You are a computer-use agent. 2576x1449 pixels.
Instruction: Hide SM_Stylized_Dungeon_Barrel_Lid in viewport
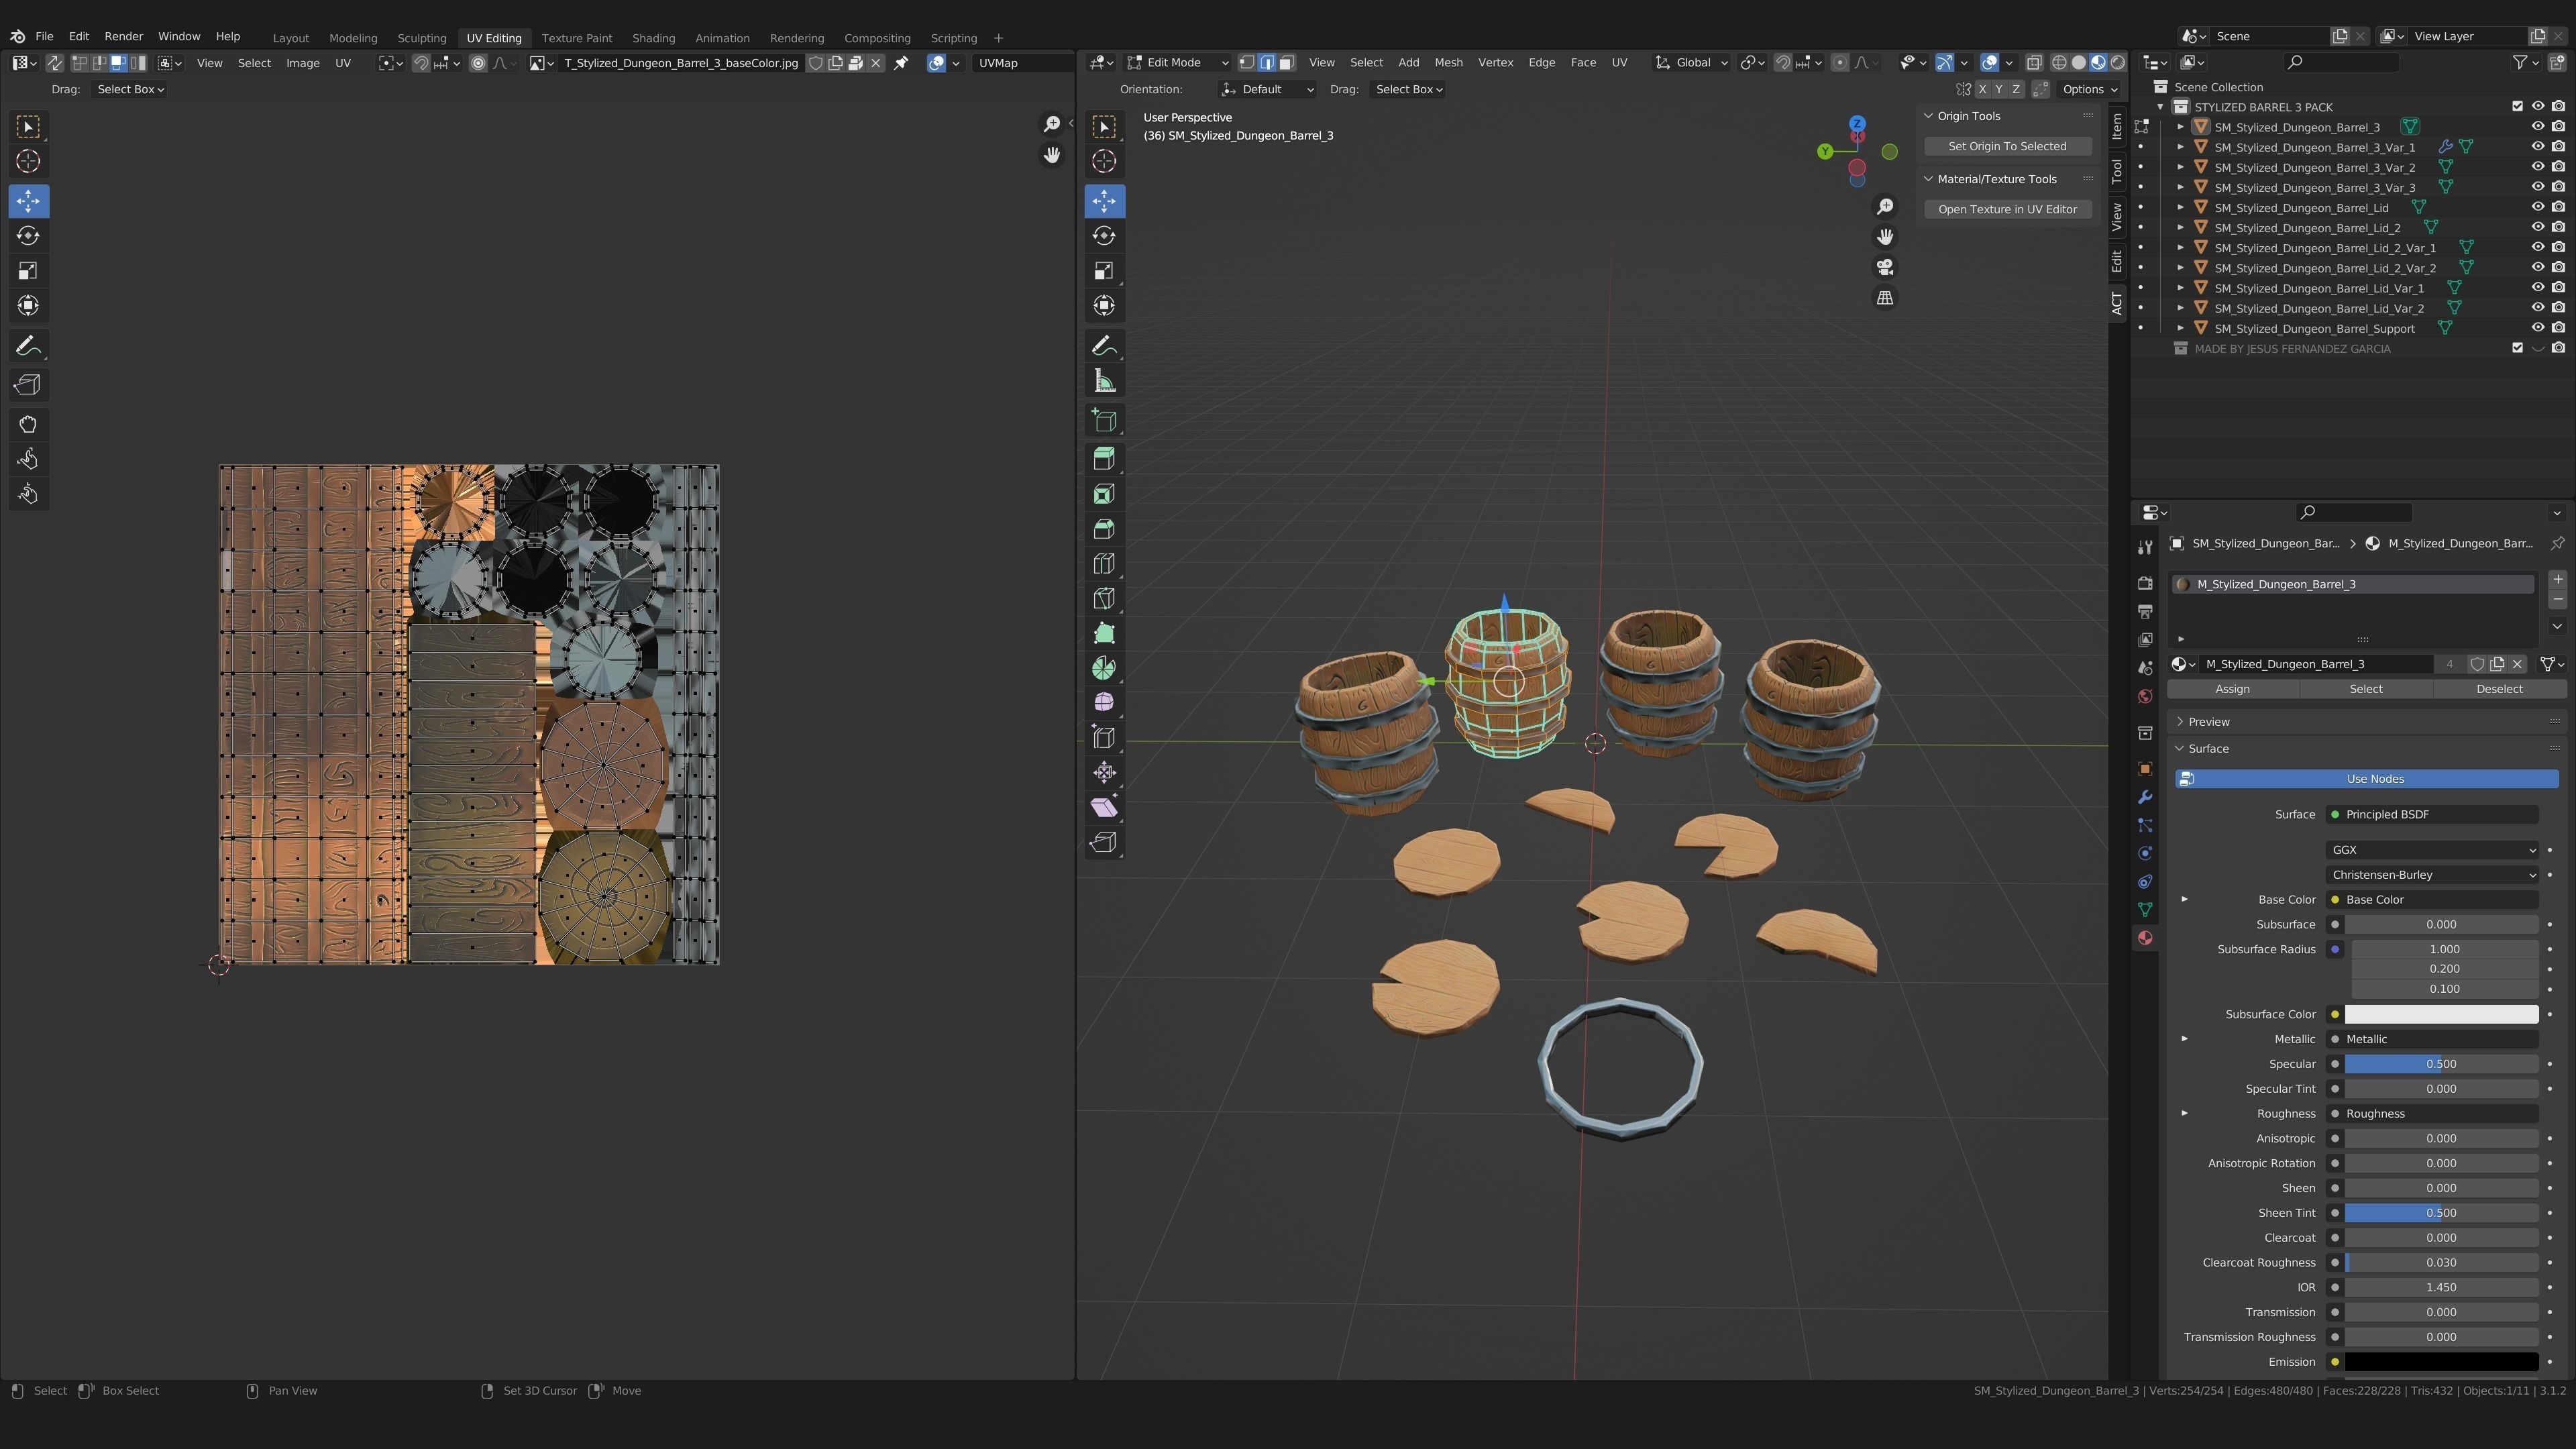[x=2537, y=207]
